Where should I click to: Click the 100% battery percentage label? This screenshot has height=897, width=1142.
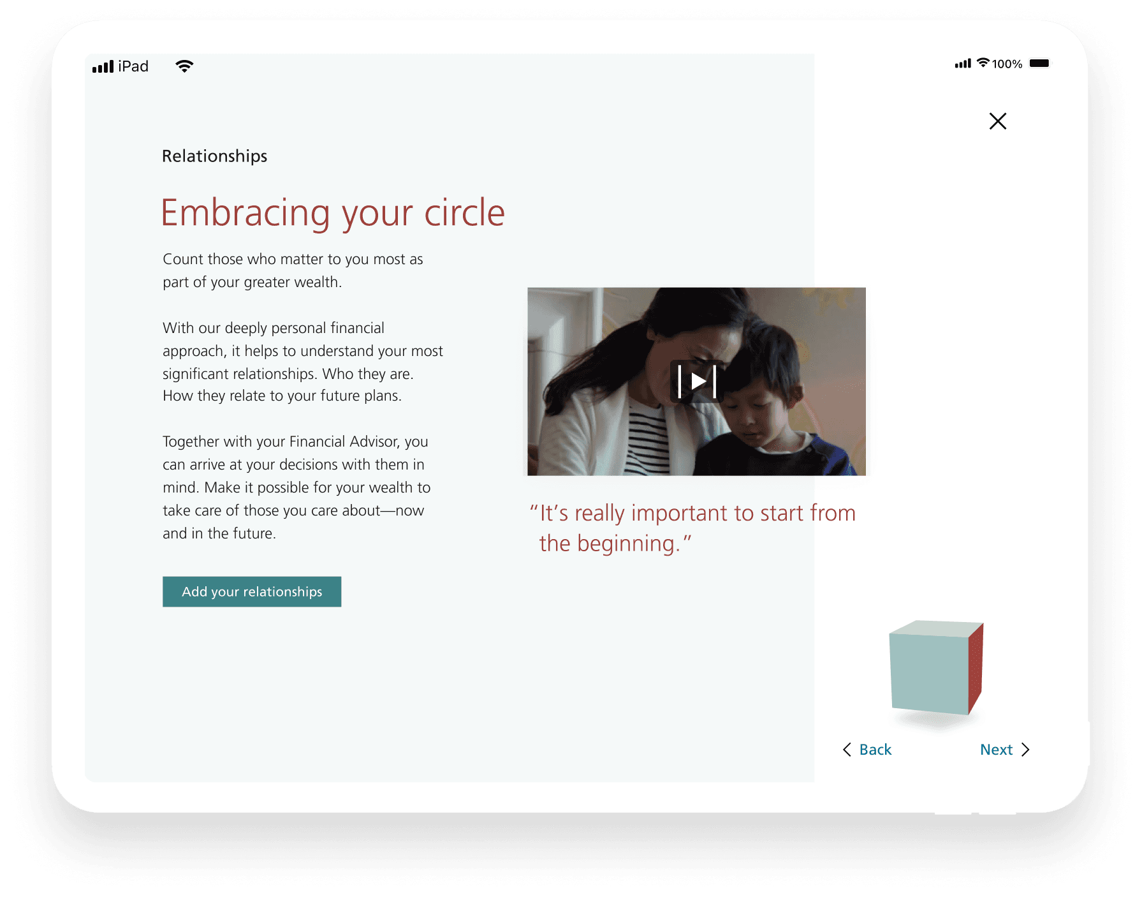pos(1007,64)
